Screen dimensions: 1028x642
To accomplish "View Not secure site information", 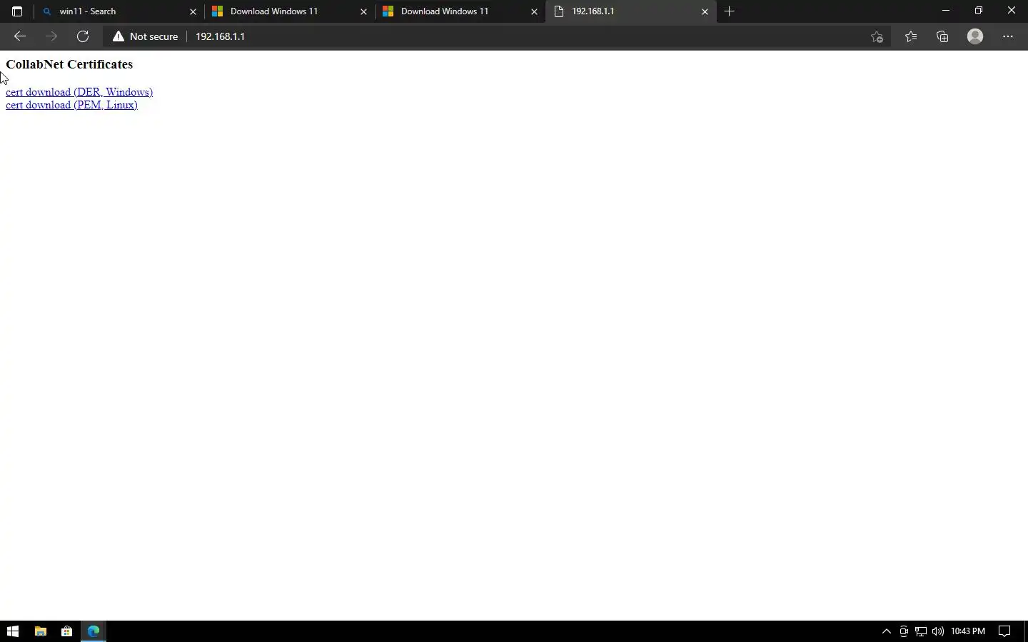I will 146,36.
